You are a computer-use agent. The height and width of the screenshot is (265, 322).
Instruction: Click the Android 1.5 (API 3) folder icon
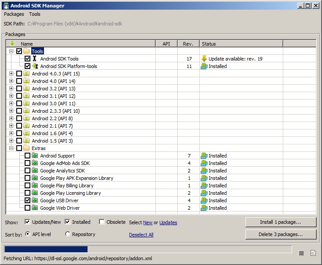click(26, 140)
